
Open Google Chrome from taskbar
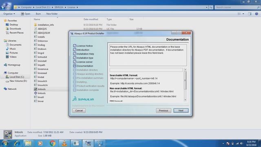click(52, 143)
